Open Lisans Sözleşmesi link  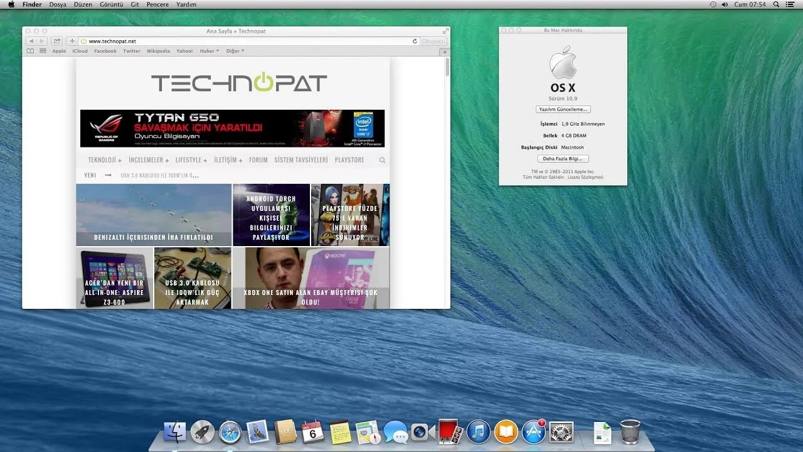pos(585,177)
